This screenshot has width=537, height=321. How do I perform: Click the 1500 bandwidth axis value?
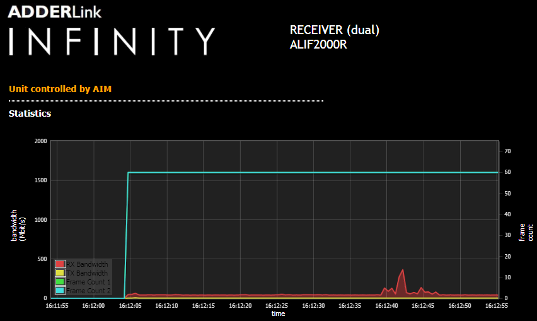41,180
